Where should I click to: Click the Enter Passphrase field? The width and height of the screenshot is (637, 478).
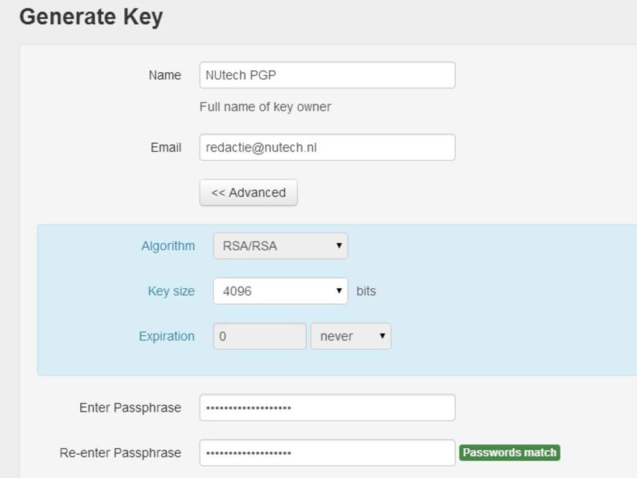tap(327, 408)
